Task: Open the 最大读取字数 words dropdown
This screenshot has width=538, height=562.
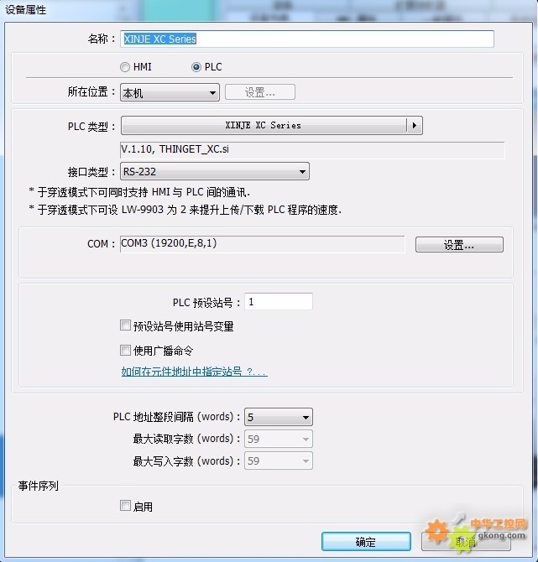Action: 279,439
